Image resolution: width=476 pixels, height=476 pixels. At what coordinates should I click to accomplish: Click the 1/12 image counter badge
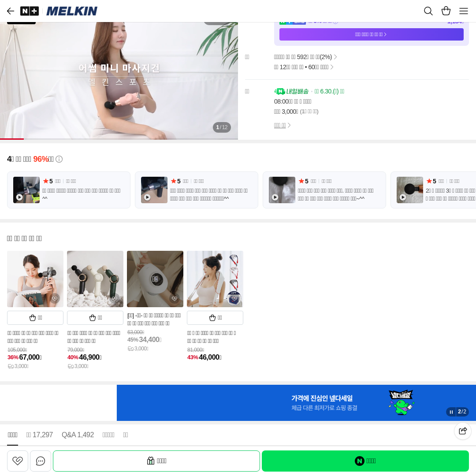pyautogui.click(x=222, y=127)
